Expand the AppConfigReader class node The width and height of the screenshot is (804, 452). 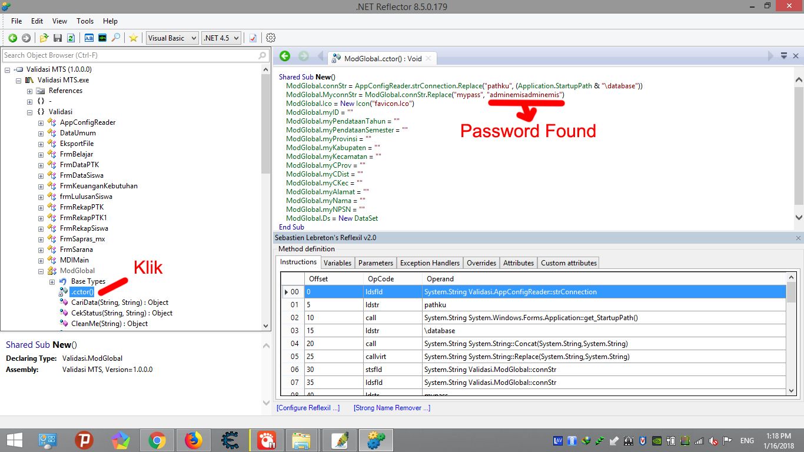[x=41, y=122]
